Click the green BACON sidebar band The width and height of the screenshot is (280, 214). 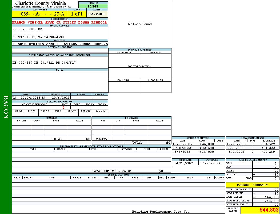[x=6, y=107]
